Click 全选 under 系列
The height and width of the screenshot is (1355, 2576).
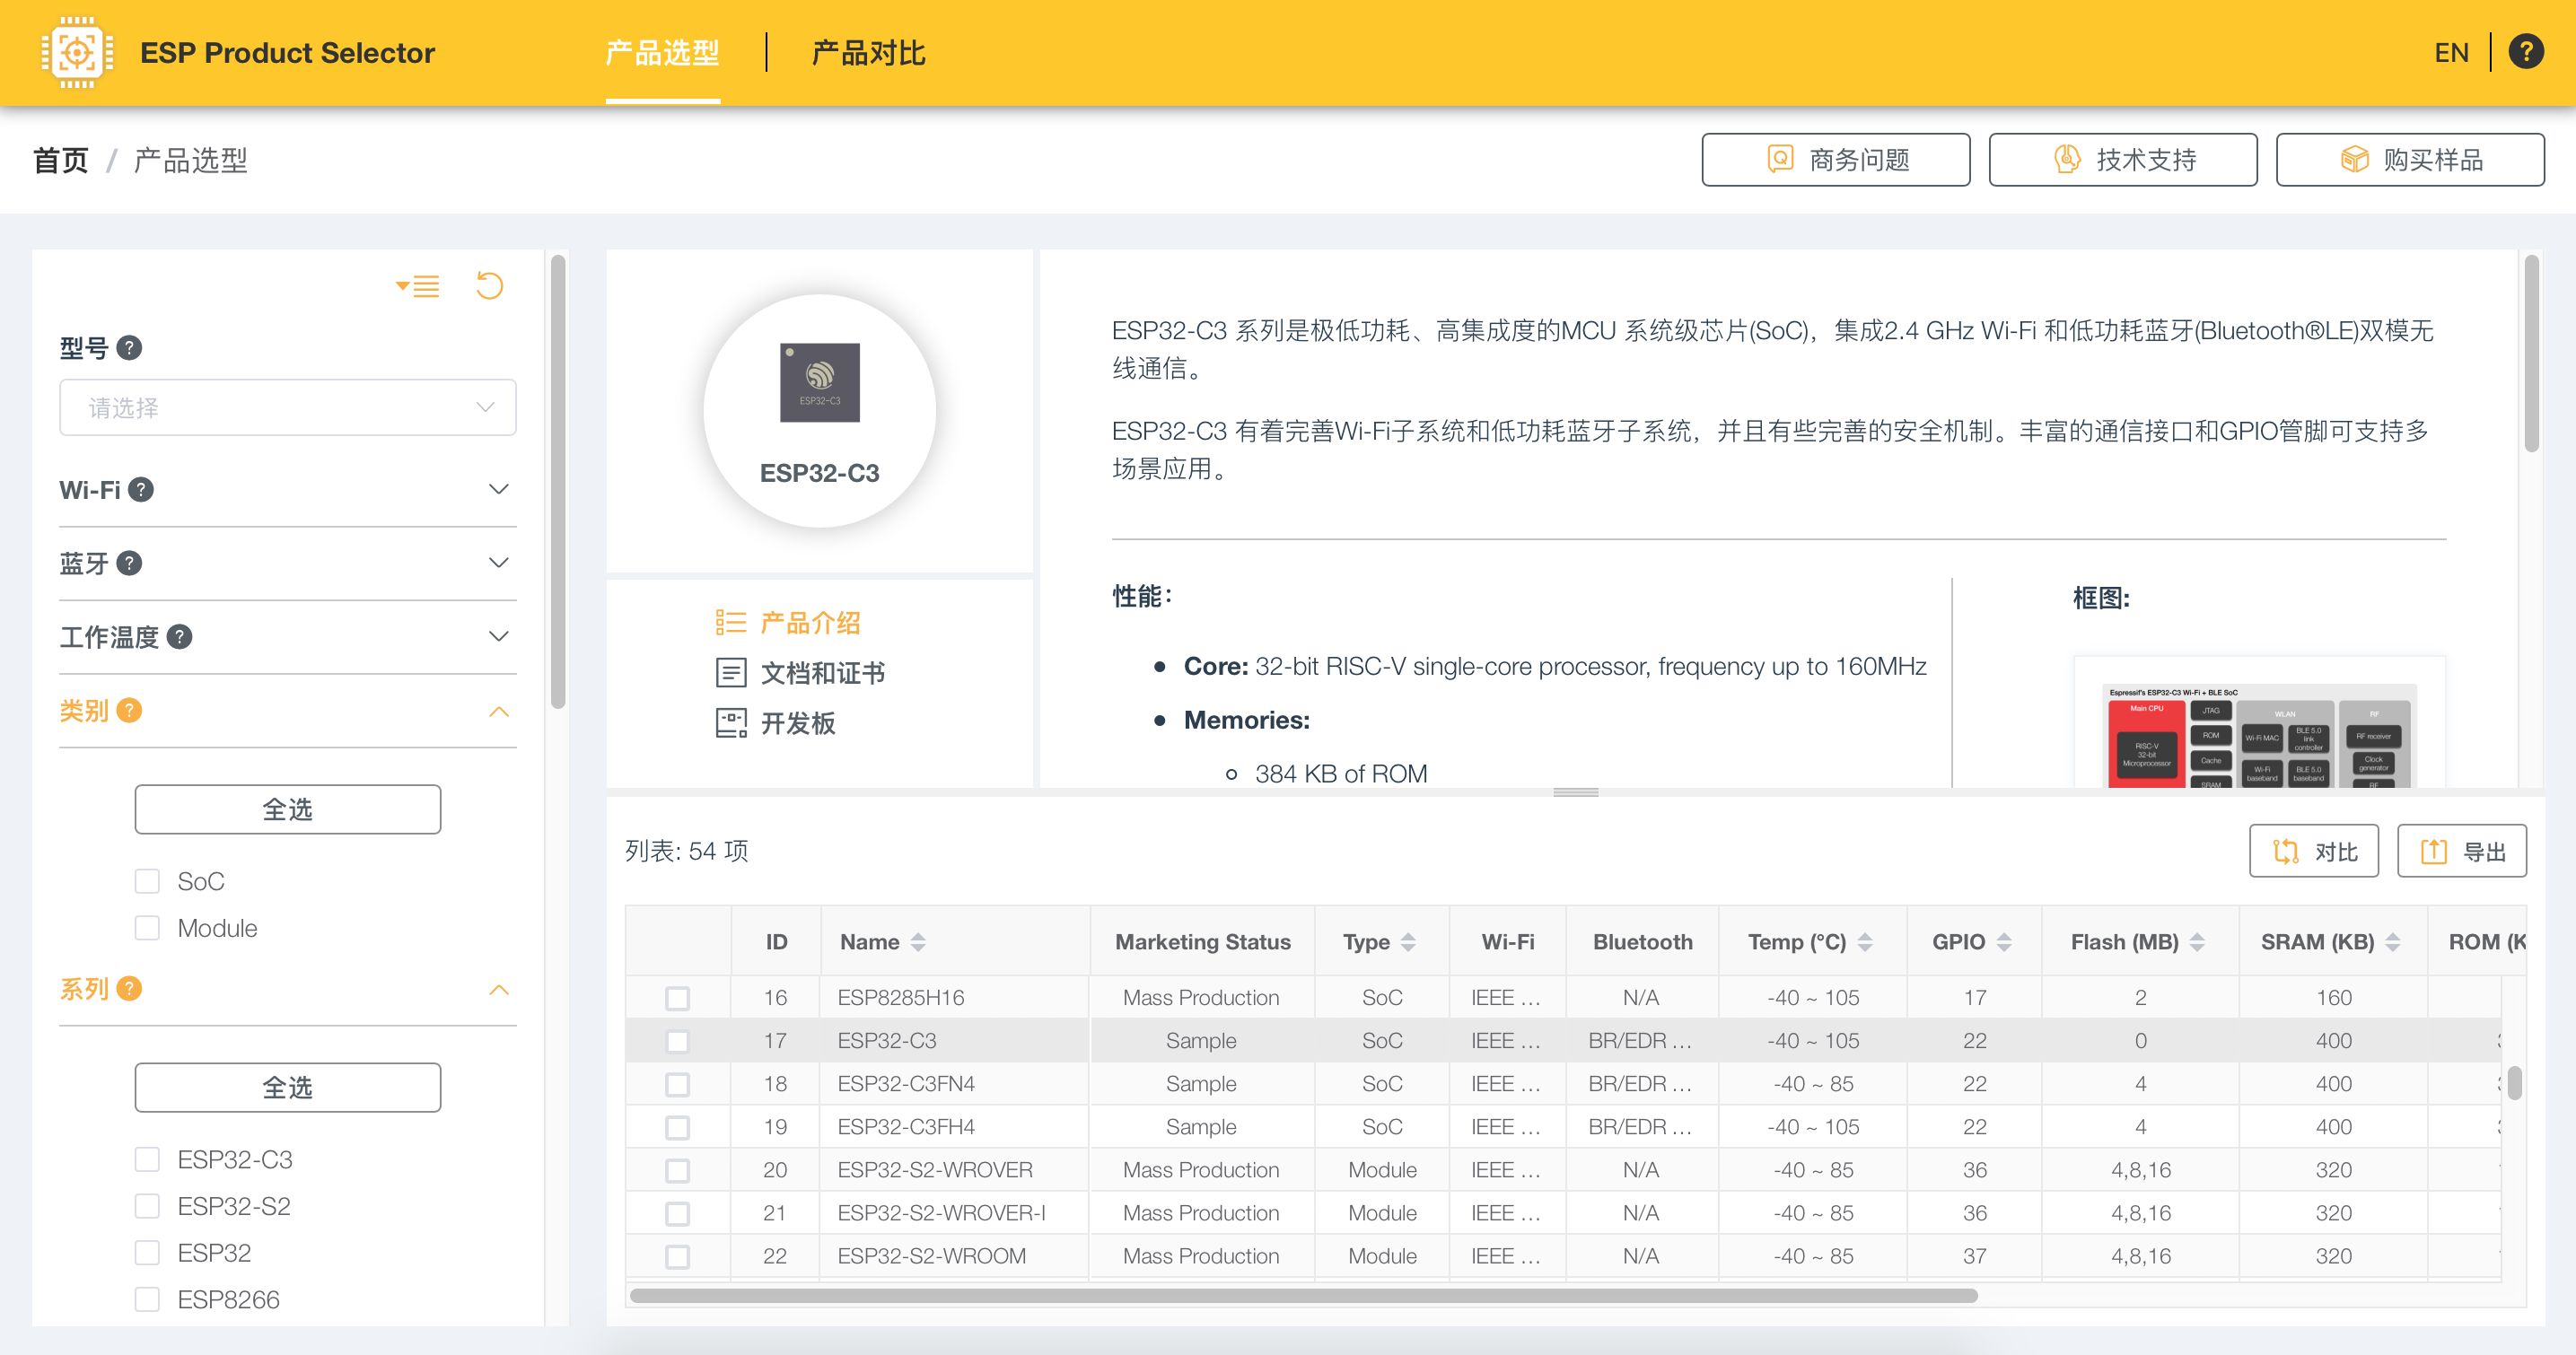pyautogui.click(x=288, y=1087)
